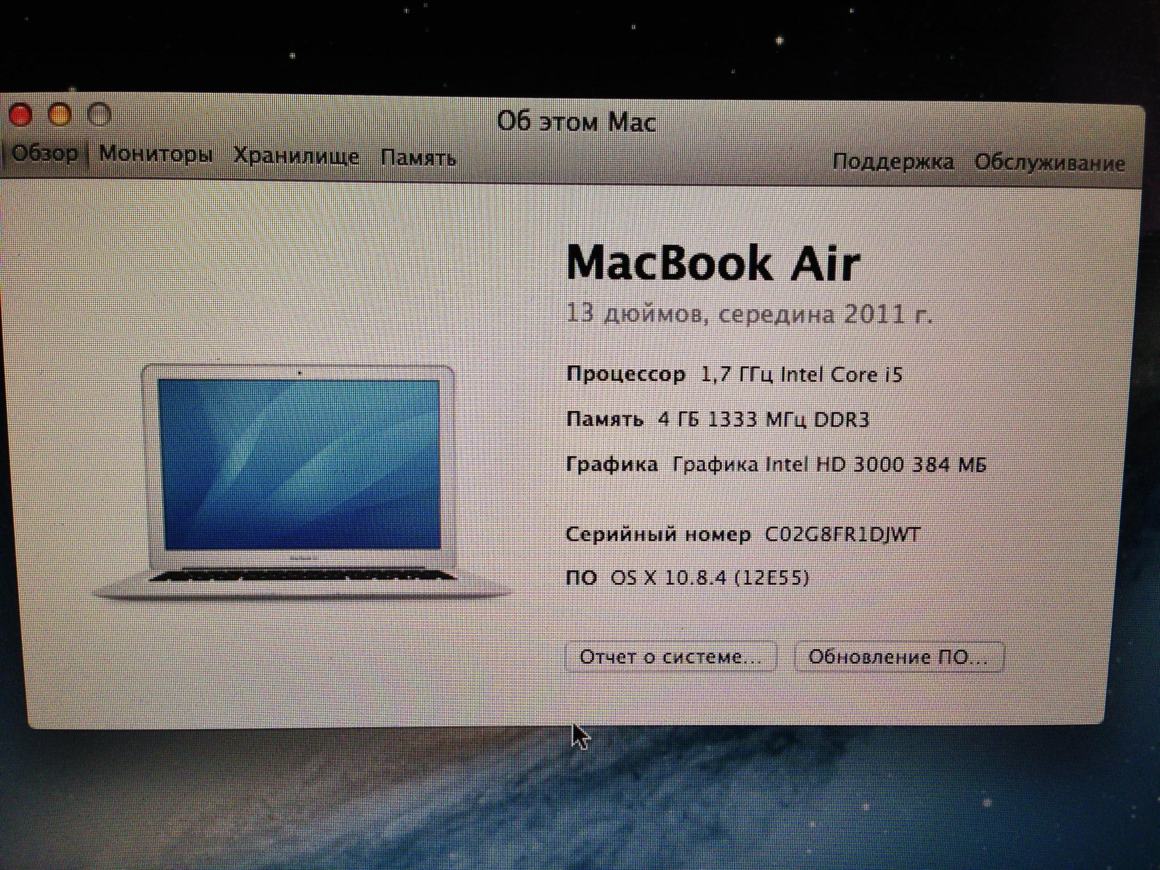Click Графика Intel HD 3000 384 МБ text
This screenshot has height=870, width=1160.
click(829, 465)
